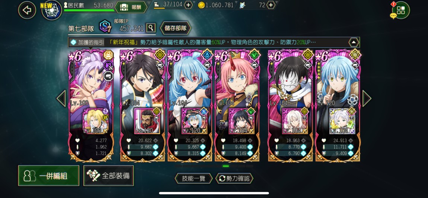Add stamina with plus beside 37/104
This screenshot has height=198, width=428.
coord(188,5)
